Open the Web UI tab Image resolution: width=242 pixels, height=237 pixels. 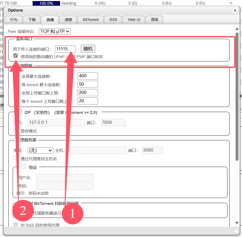134,20
